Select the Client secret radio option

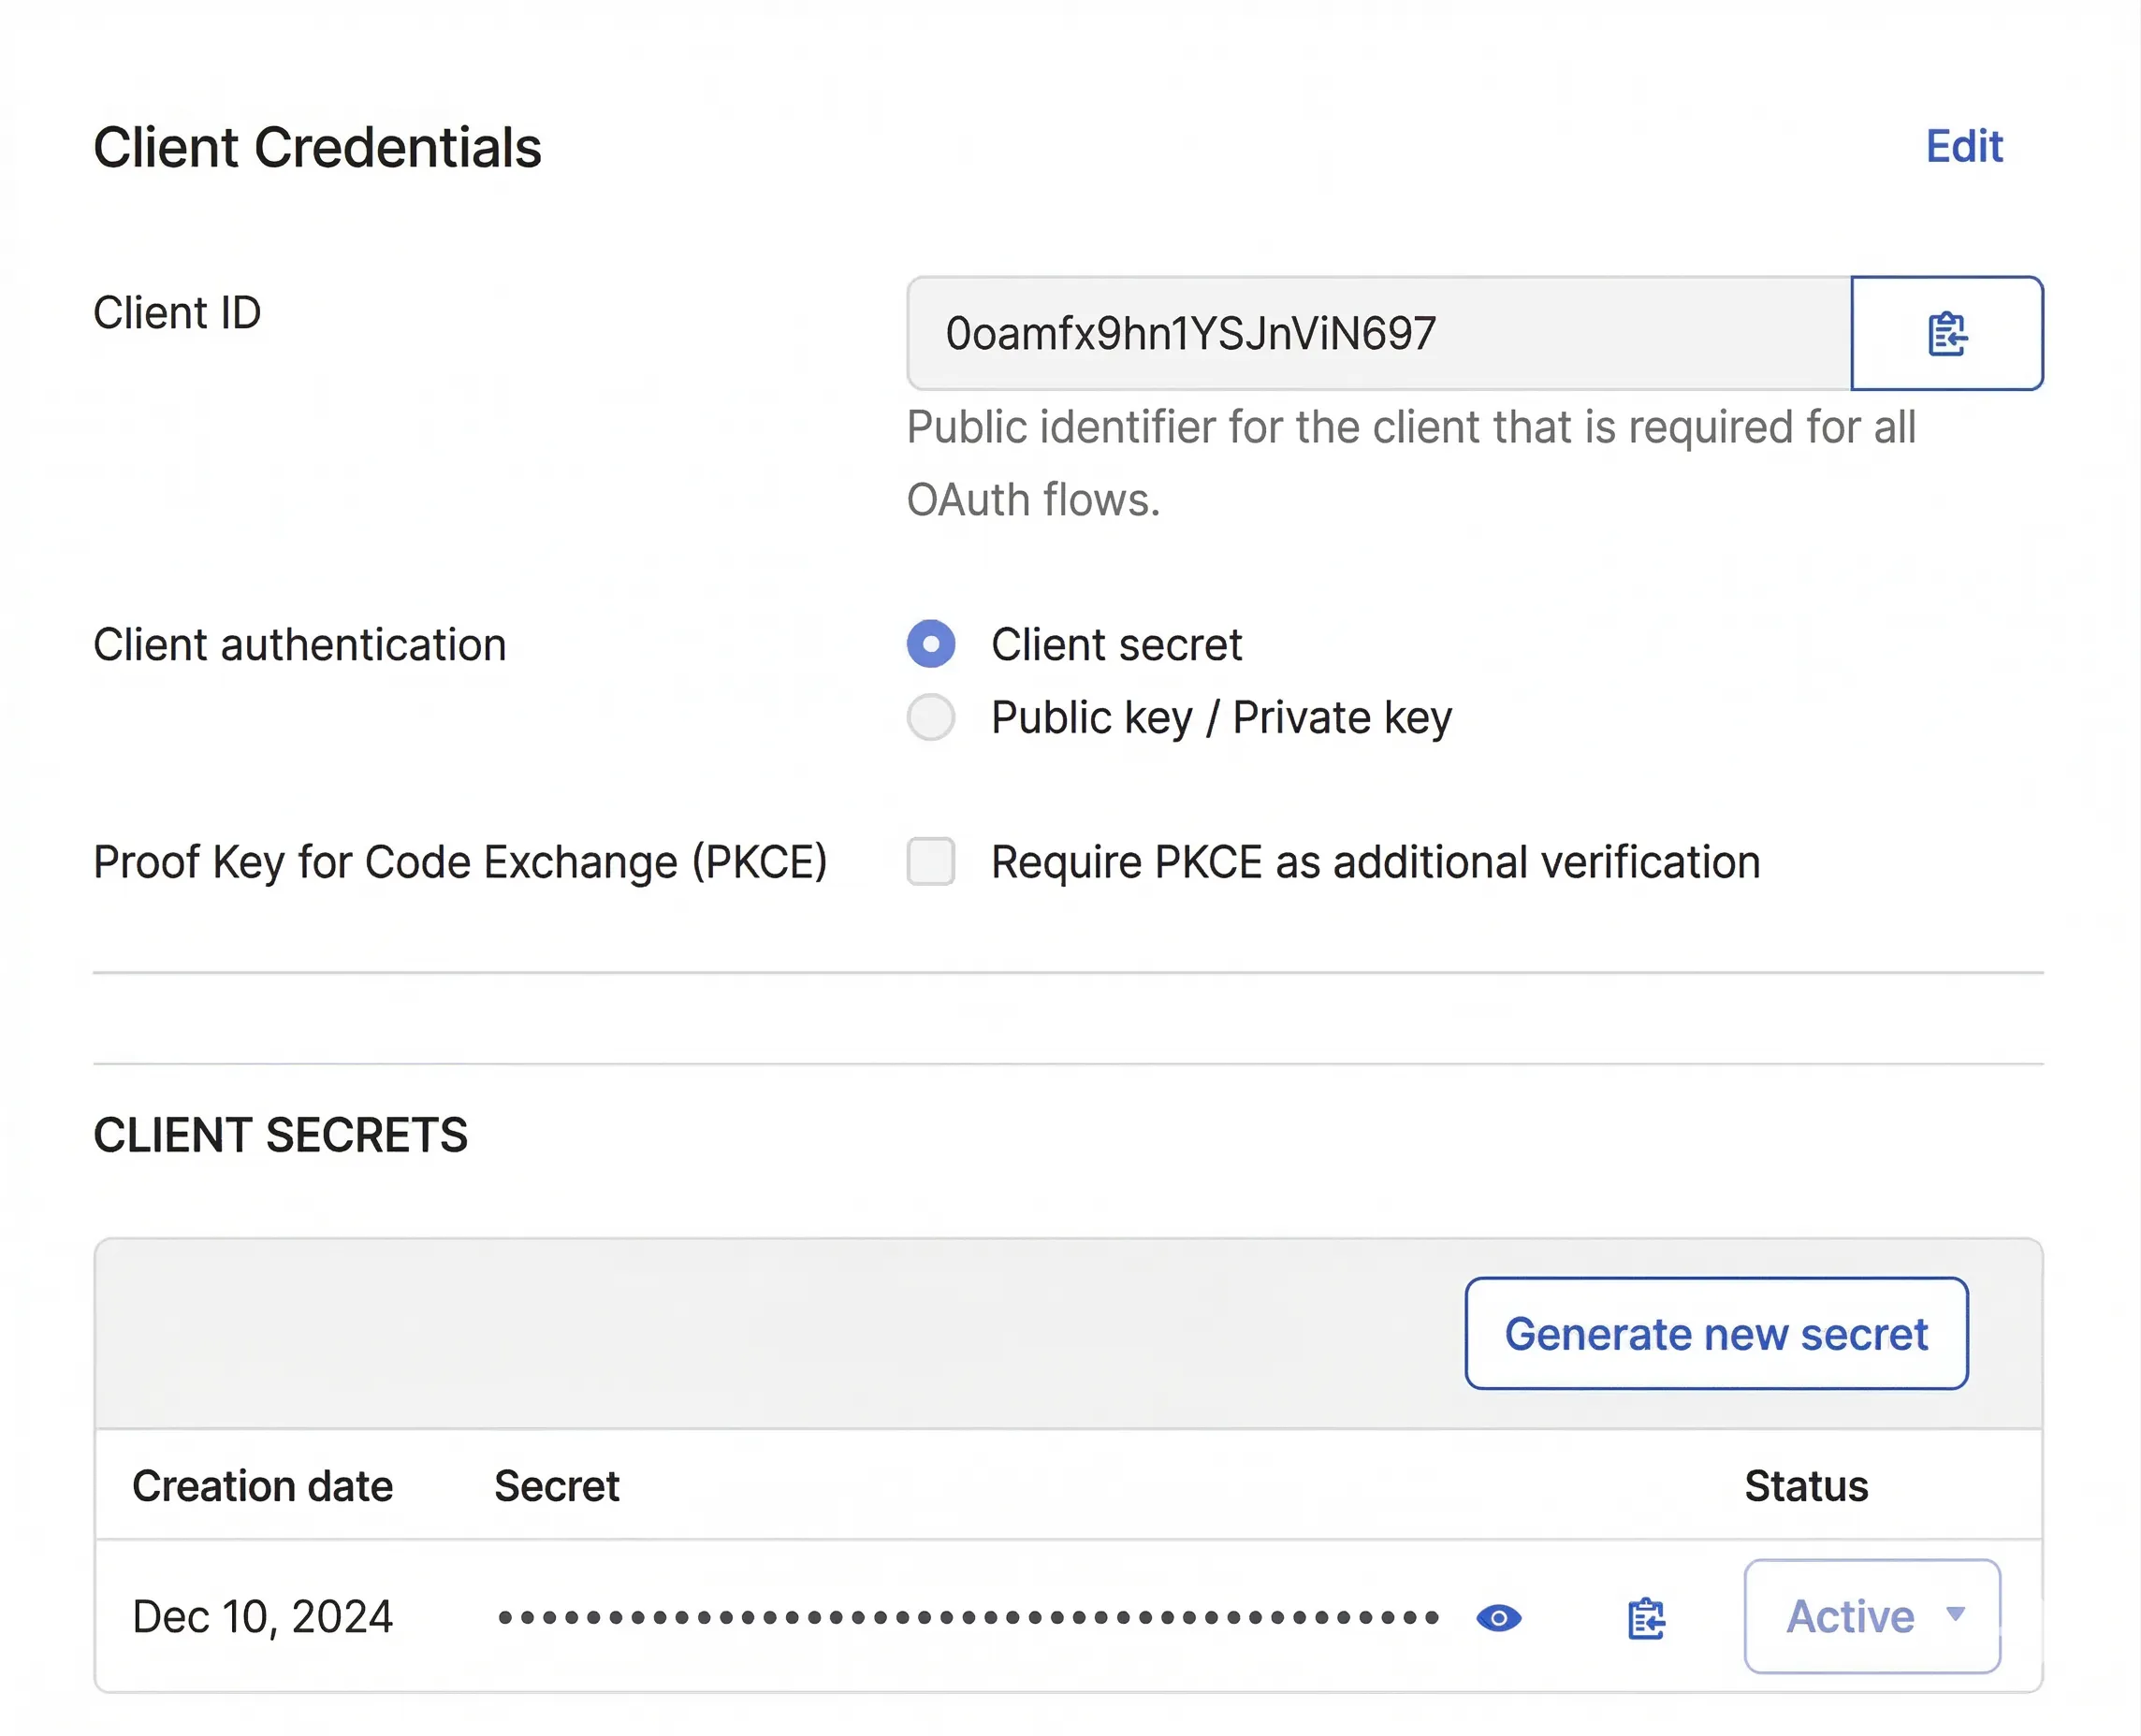(x=930, y=644)
